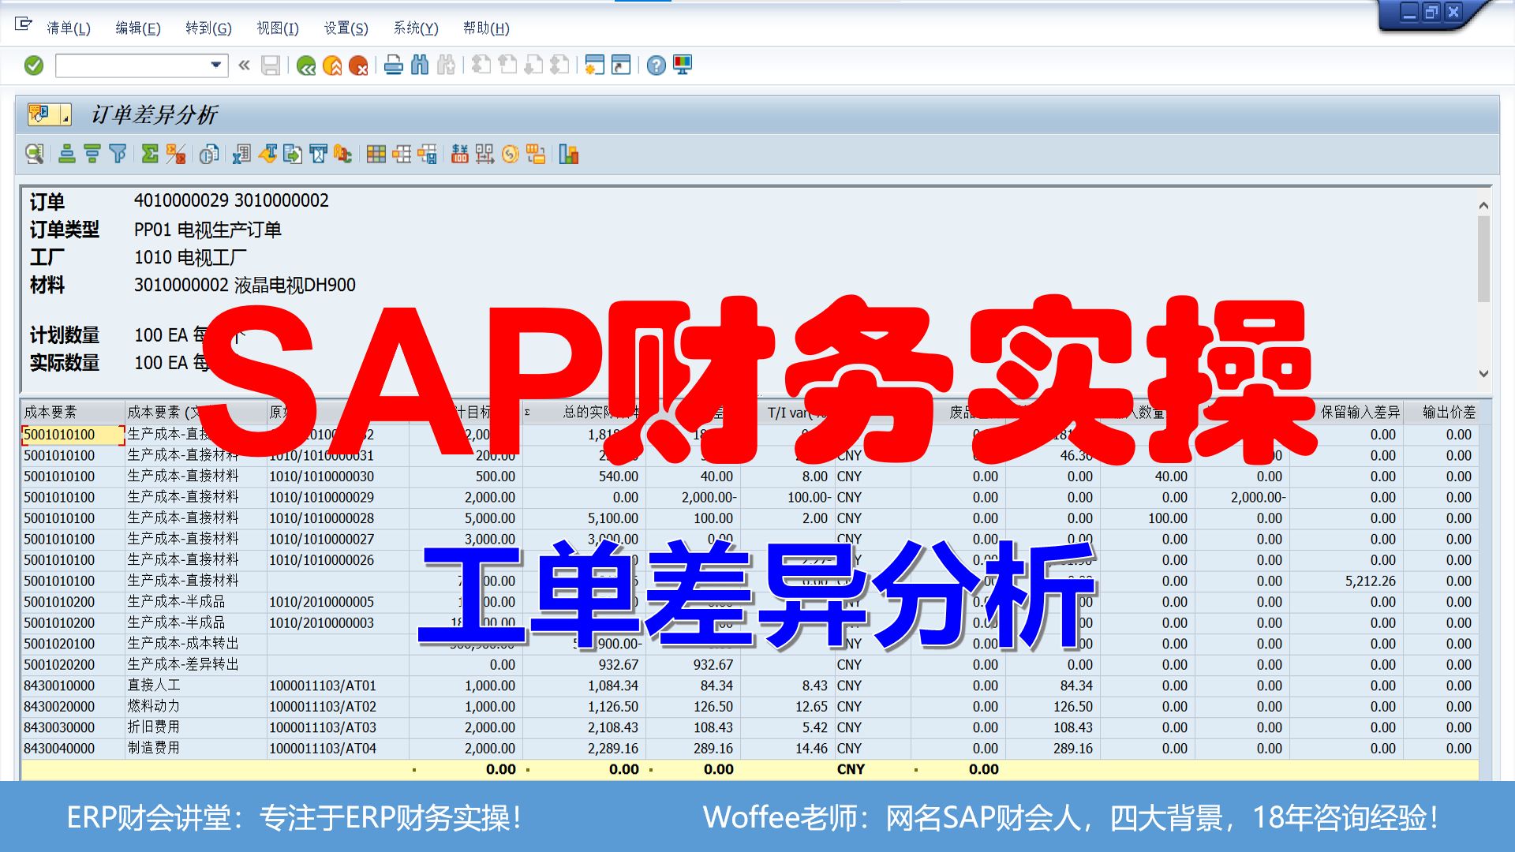
Task: Click the Set Filter funnel icon
Action: coord(118,154)
